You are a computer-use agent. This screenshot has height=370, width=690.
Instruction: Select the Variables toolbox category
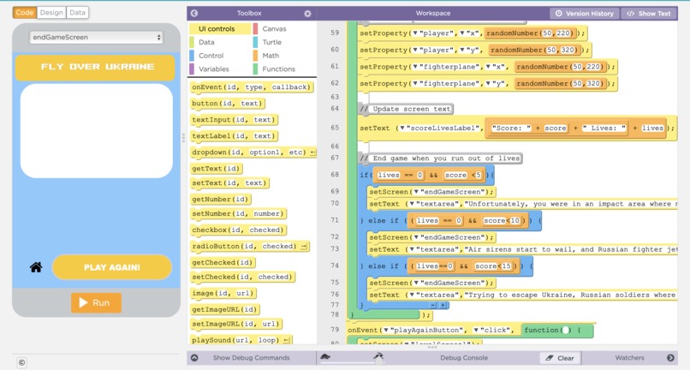[210, 69]
